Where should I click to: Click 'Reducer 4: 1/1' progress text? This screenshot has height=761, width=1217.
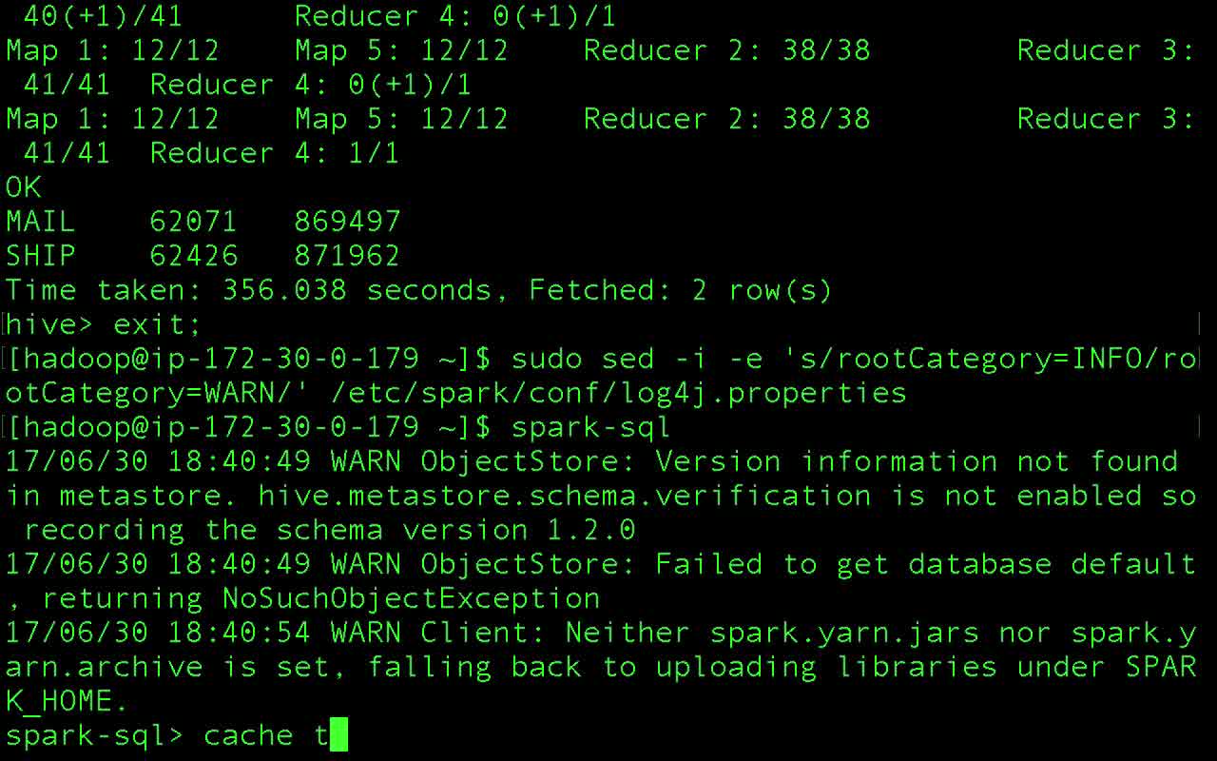pyautogui.click(x=274, y=153)
